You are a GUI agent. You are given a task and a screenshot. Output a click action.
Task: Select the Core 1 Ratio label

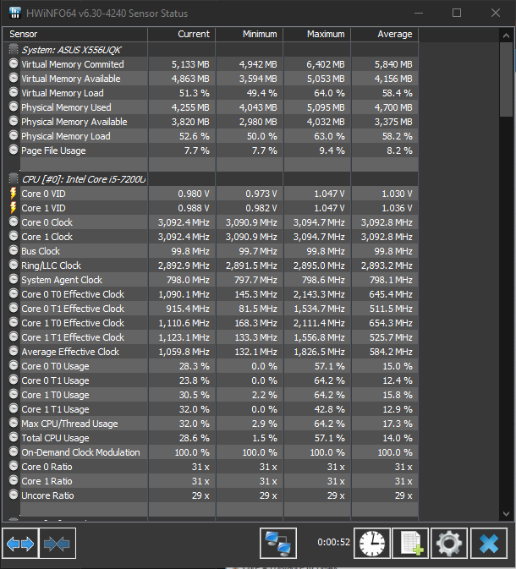47,481
